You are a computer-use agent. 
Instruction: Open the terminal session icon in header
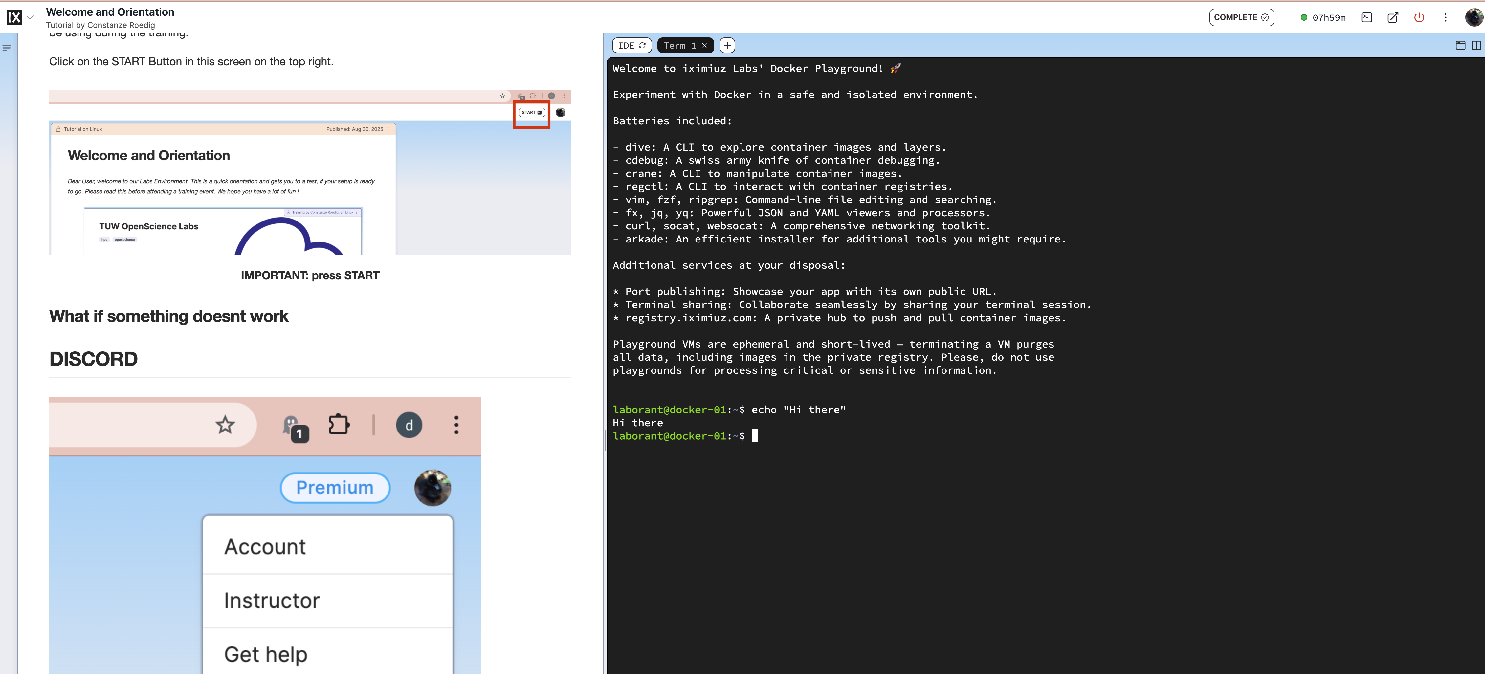pos(1366,17)
